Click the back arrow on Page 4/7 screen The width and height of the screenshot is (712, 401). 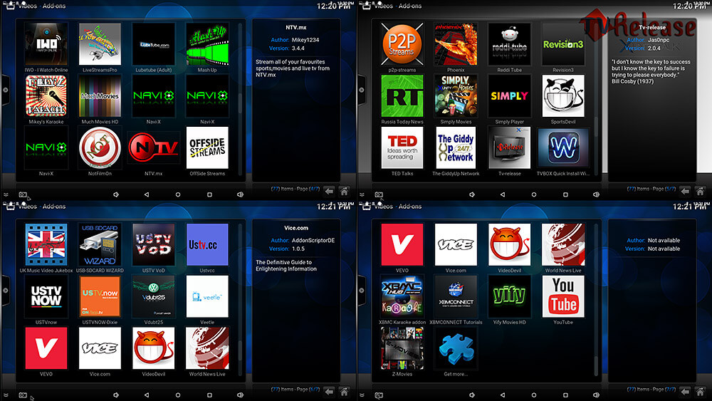(x=329, y=191)
